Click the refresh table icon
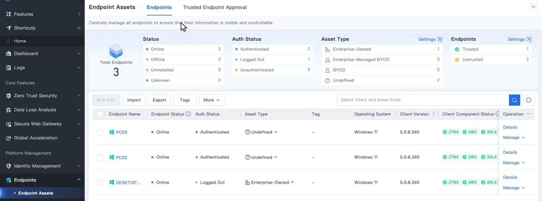 528,100
